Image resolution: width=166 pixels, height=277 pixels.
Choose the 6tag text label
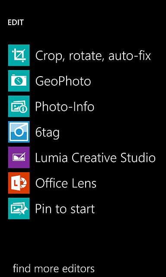tap(47, 133)
